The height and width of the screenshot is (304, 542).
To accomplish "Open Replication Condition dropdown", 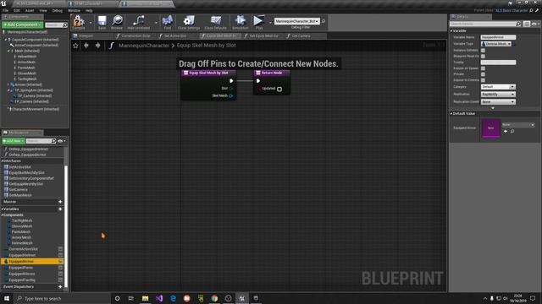I will click(x=498, y=101).
